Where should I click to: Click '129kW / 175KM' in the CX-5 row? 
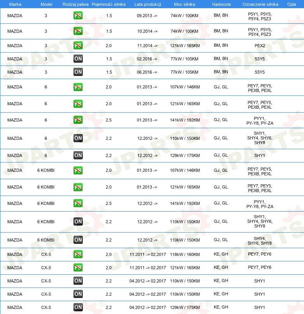[185, 307]
